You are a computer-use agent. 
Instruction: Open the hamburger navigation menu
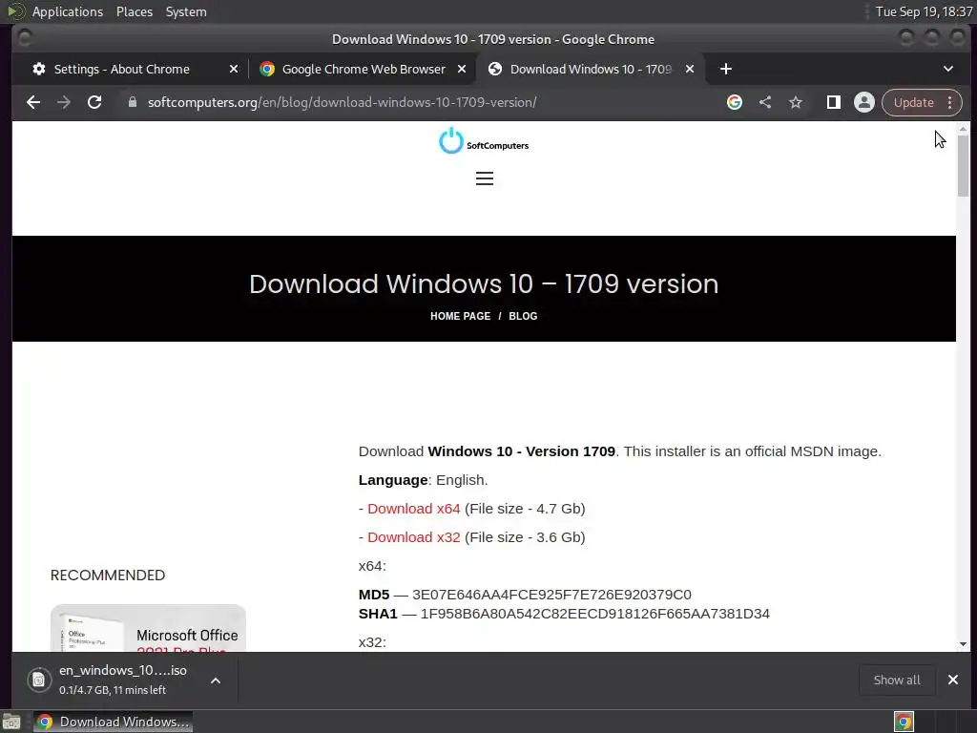(x=485, y=178)
